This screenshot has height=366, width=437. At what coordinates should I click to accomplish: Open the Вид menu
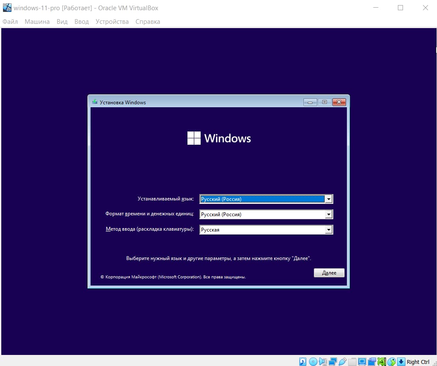pos(62,21)
